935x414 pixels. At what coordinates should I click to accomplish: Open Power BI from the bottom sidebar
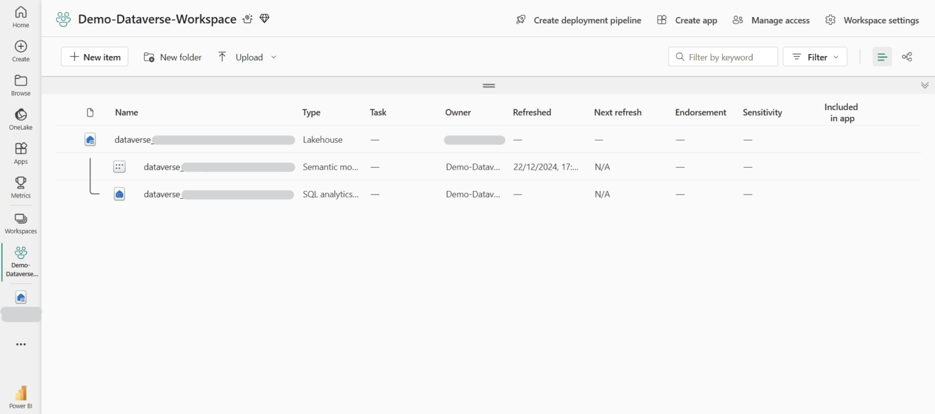point(20,395)
